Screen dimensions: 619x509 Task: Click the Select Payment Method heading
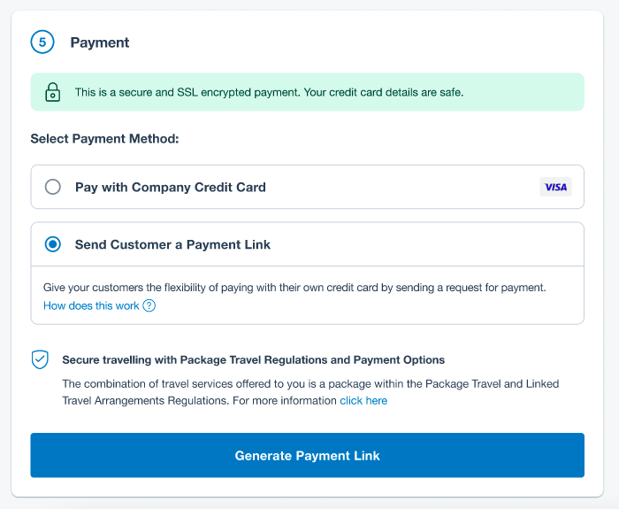104,139
